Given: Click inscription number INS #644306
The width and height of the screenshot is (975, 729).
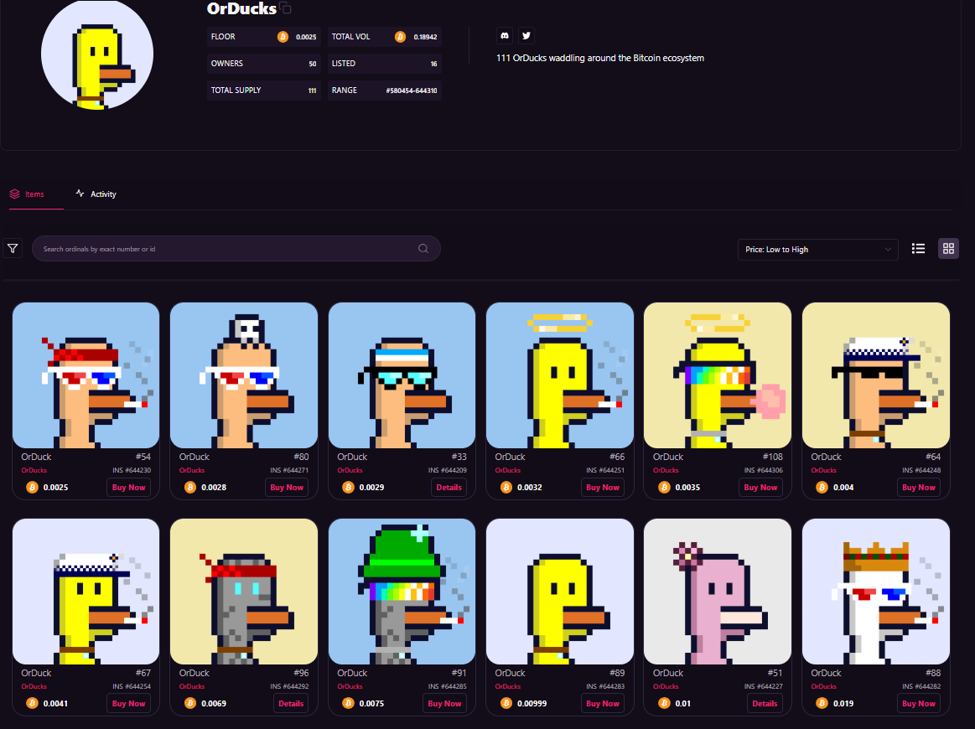Looking at the screenshot, I should tap(763, 470).
